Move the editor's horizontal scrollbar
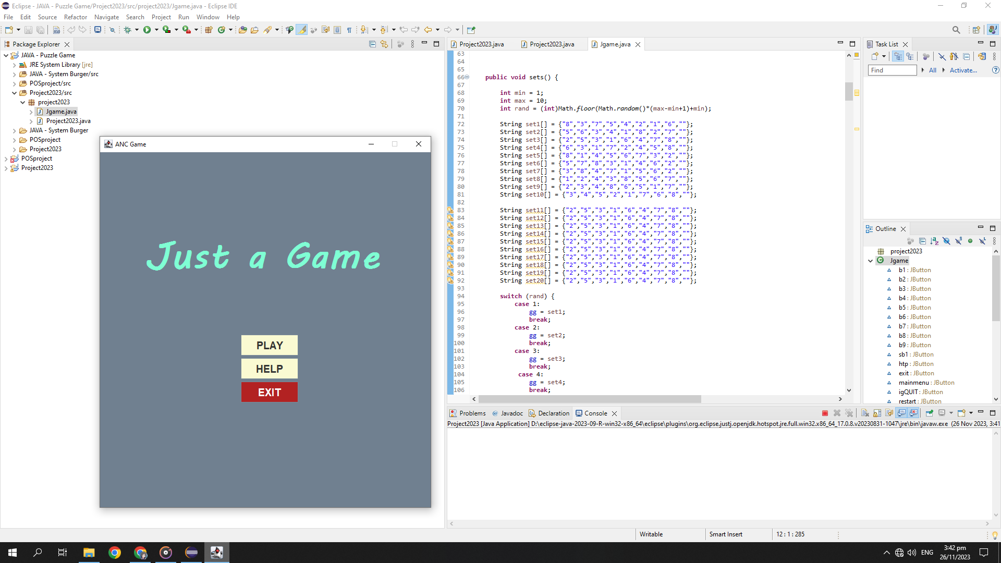Image resolution: width=1001 pixels, height=563 pixels. click(x=590, y=399)
